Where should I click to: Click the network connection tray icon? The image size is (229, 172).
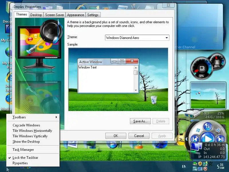coord(195,169)
